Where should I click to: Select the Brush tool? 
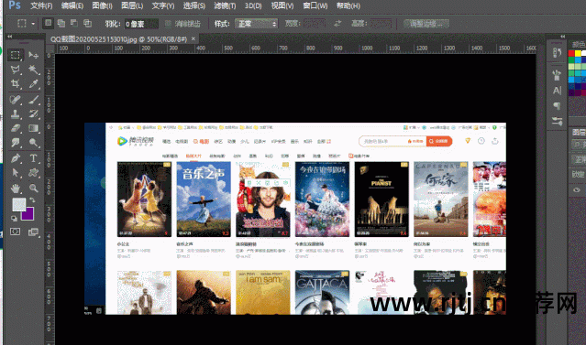pyautogui.click(x=34, y=100)
